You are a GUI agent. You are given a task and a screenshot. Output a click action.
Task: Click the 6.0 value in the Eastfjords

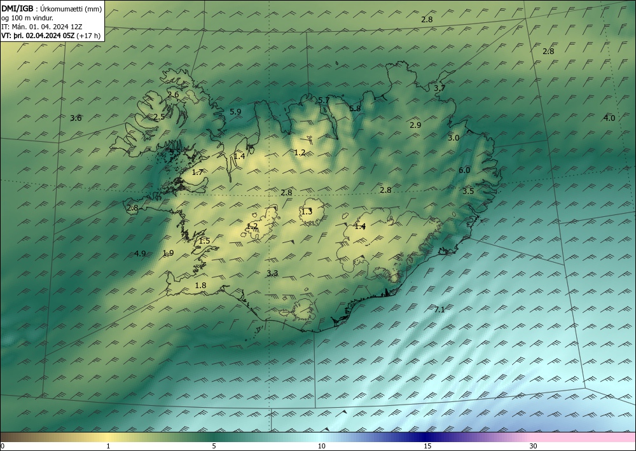(x=464, y=170)
